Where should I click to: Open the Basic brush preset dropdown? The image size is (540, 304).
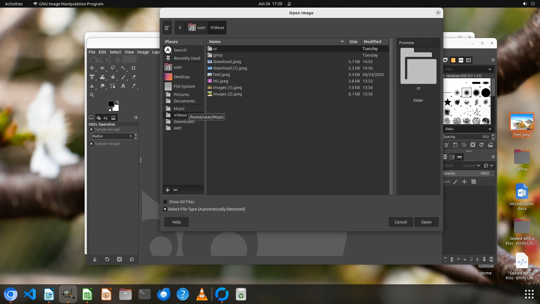tap(490, 129)
